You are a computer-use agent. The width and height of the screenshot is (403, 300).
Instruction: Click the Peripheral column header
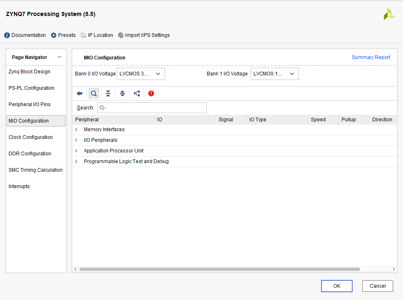(x=113, y=120)
